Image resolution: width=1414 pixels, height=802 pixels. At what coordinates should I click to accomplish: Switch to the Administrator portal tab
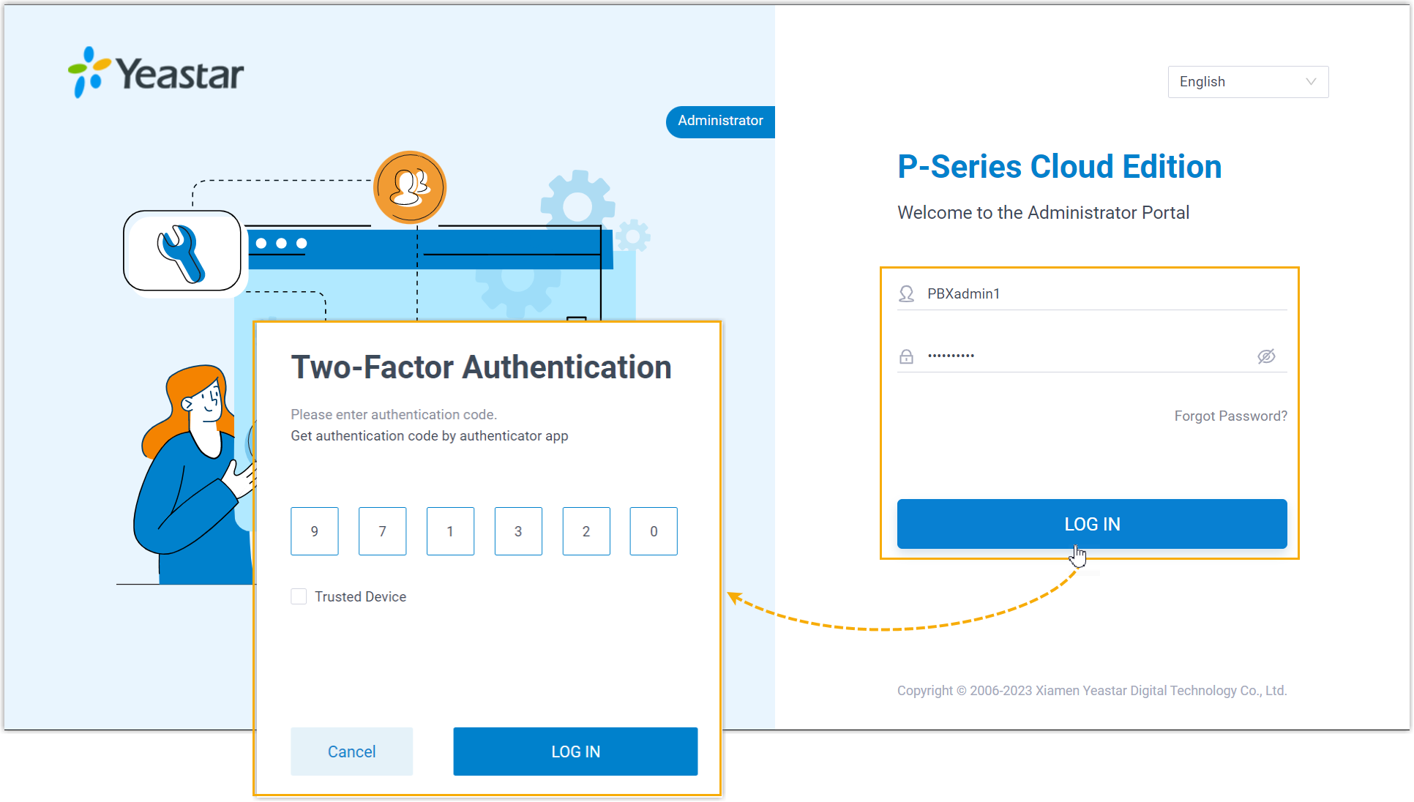[x=719, y=121]
